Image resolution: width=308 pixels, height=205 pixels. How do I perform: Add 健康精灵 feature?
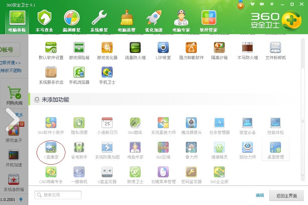(x=219, y=150)
